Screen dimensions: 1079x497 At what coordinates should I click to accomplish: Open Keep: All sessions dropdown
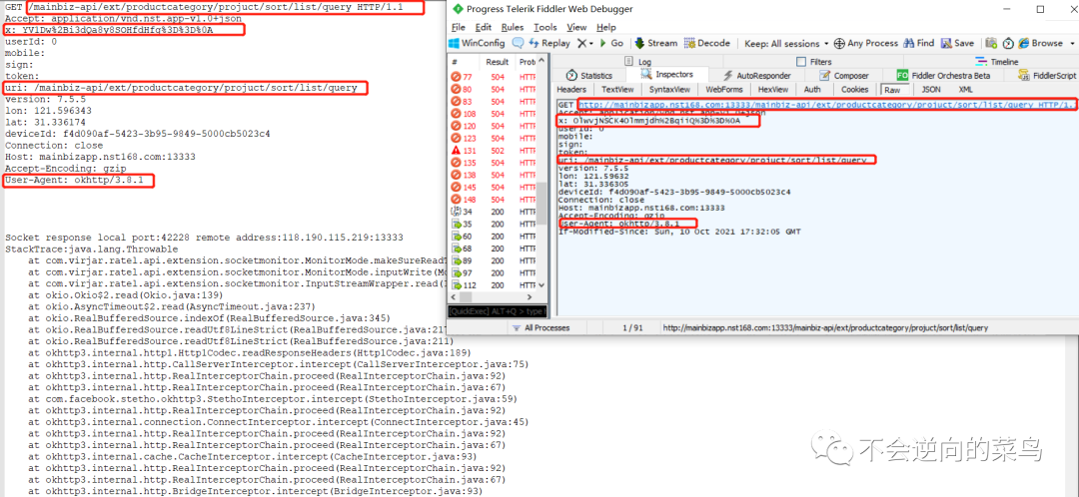click(x=786, y=43)
